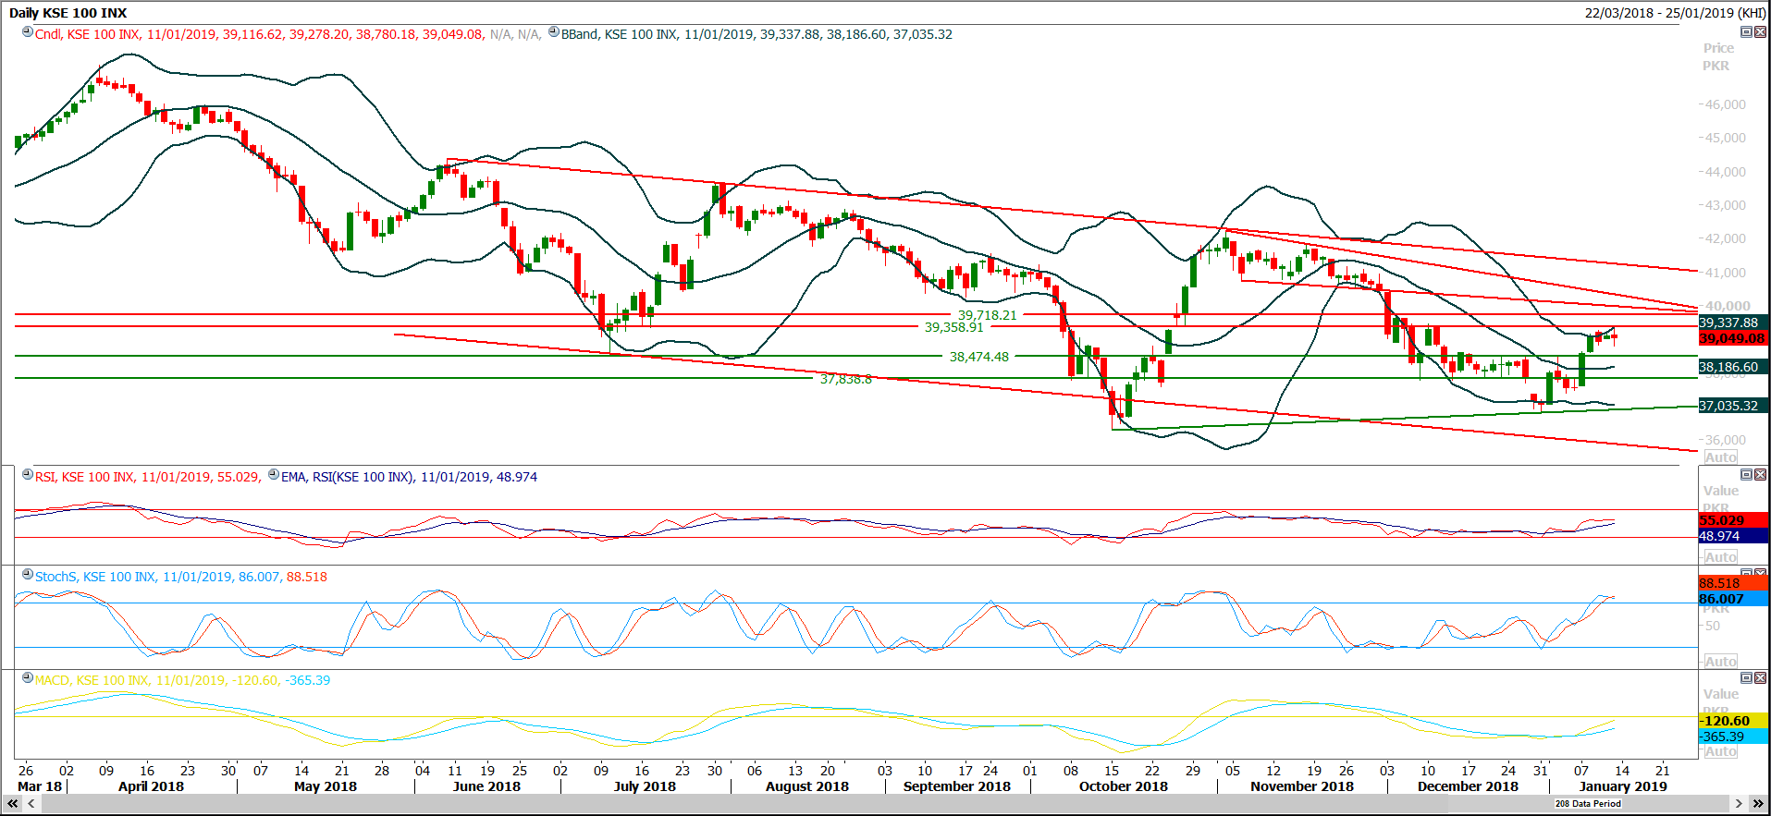
Task: Minimize the price chart pane
Action: (1746, 32)
